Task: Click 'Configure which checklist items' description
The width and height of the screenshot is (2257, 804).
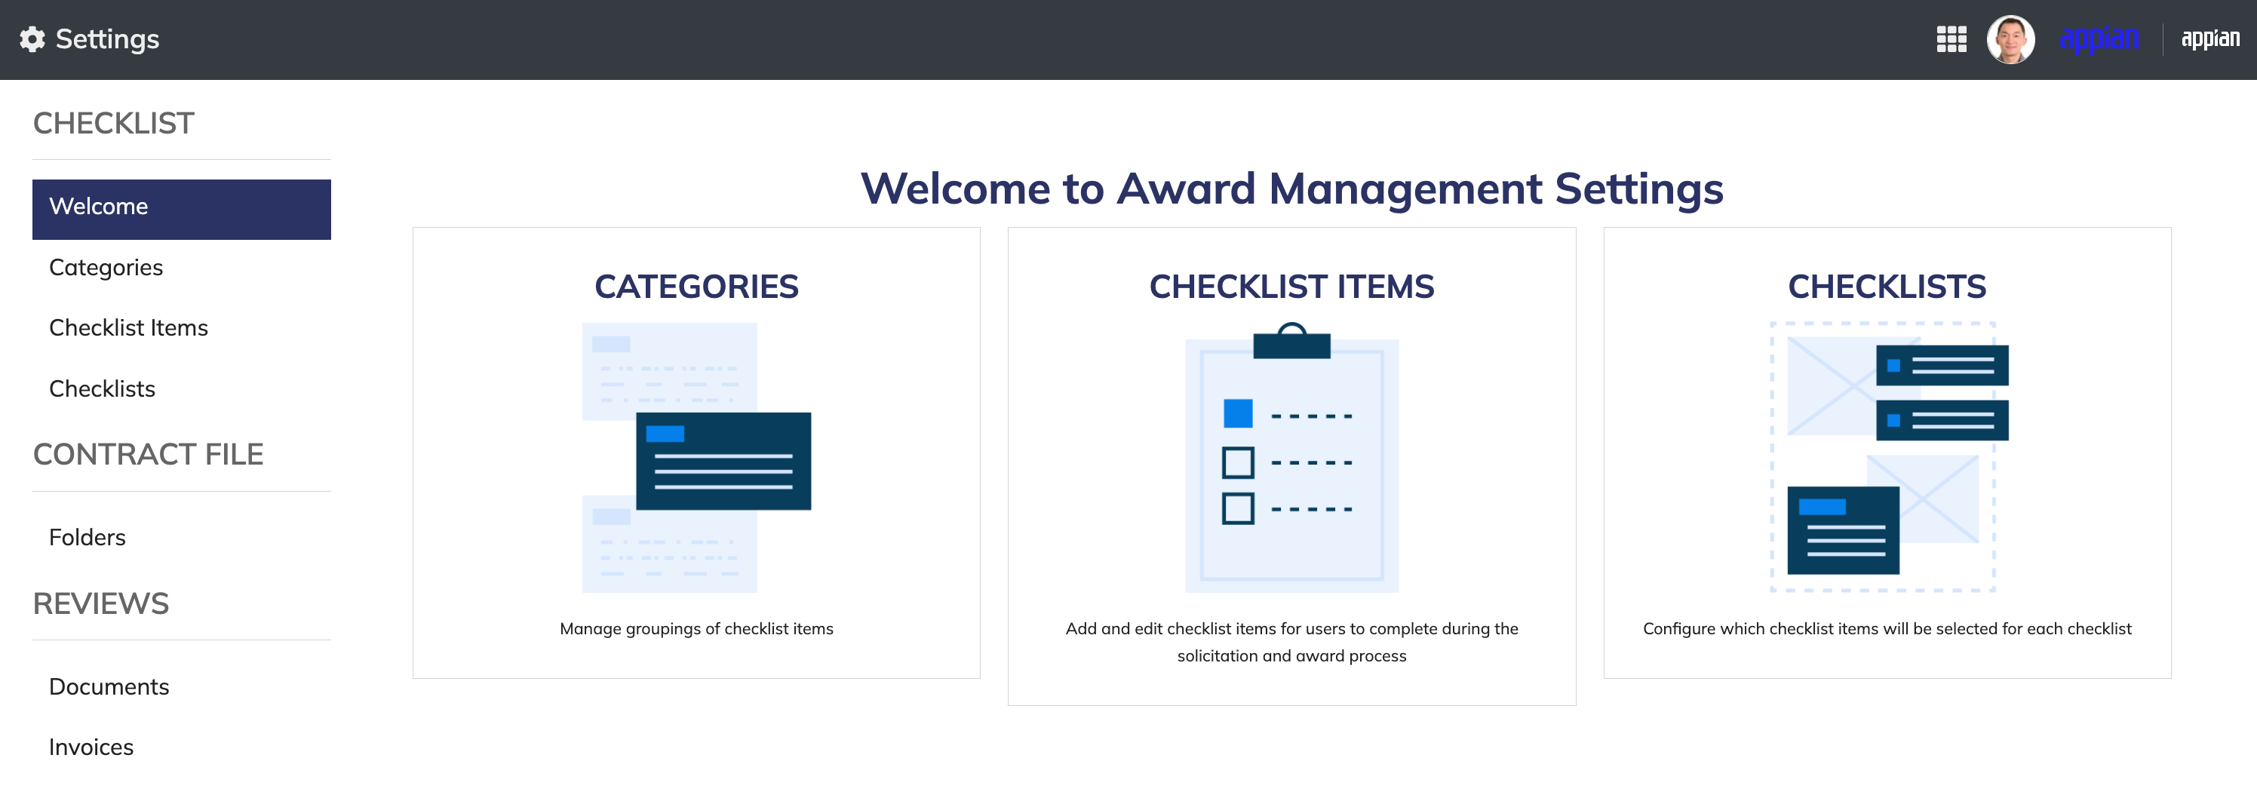Action: pos(1887,629)
